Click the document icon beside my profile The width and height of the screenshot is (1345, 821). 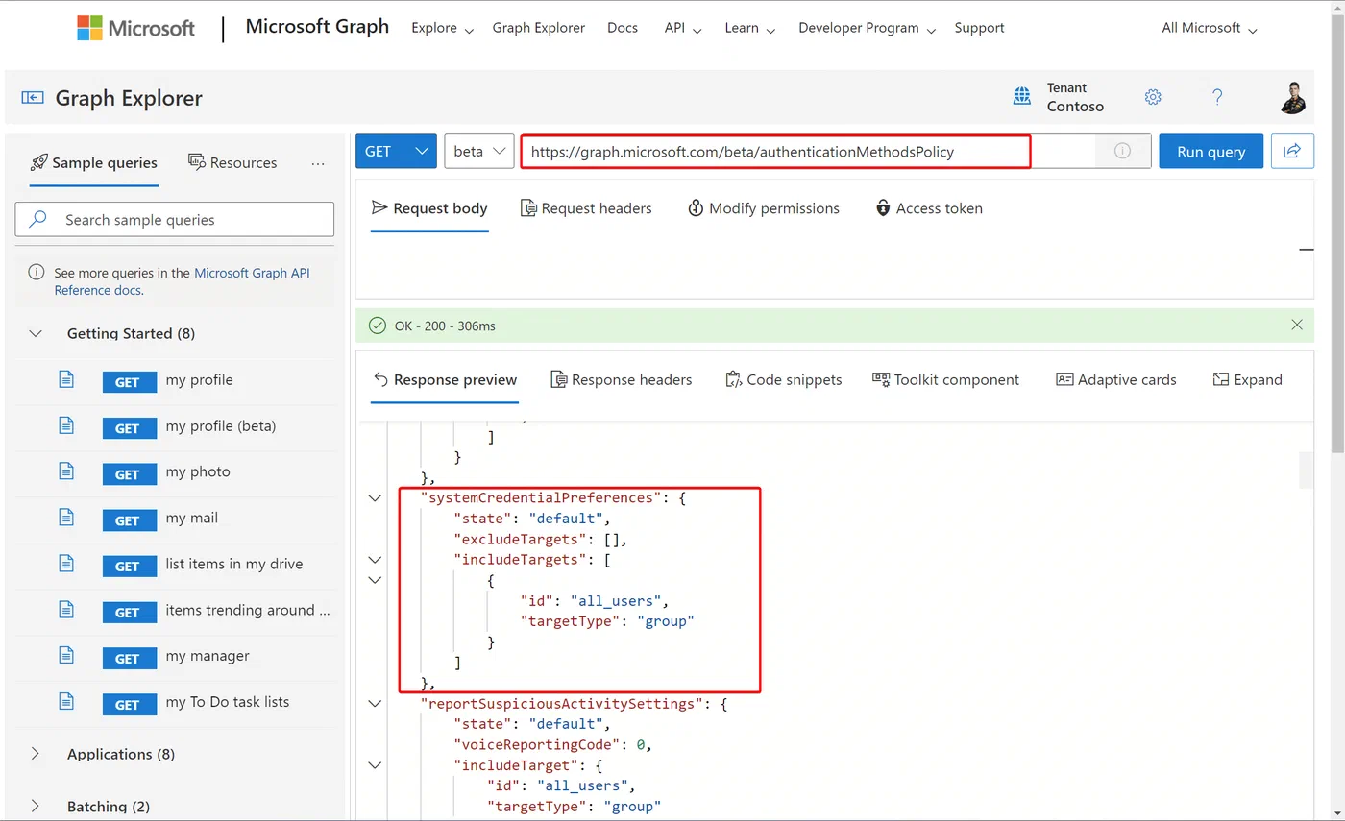pos(66,380)
